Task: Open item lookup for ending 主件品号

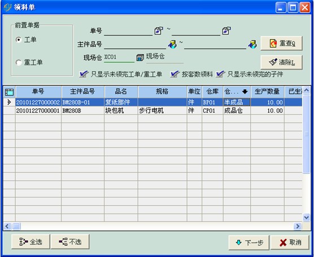Action: (x=252, y=44)
